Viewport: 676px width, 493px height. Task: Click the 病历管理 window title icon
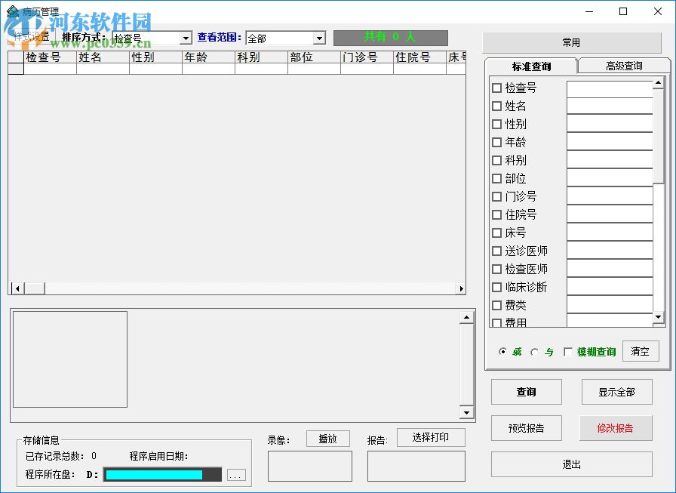coord(13,11)
